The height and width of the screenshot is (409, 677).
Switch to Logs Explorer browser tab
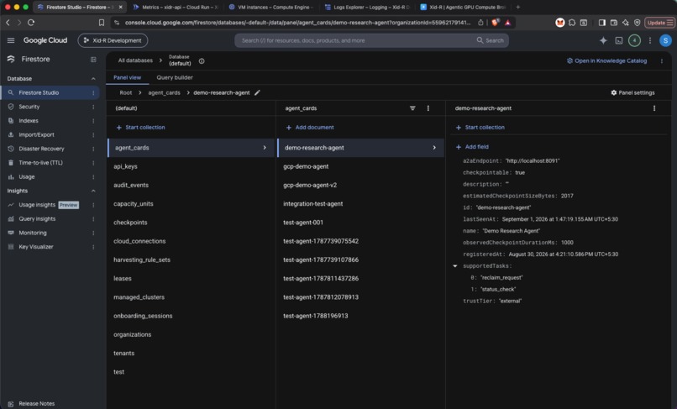pos(367,7)
